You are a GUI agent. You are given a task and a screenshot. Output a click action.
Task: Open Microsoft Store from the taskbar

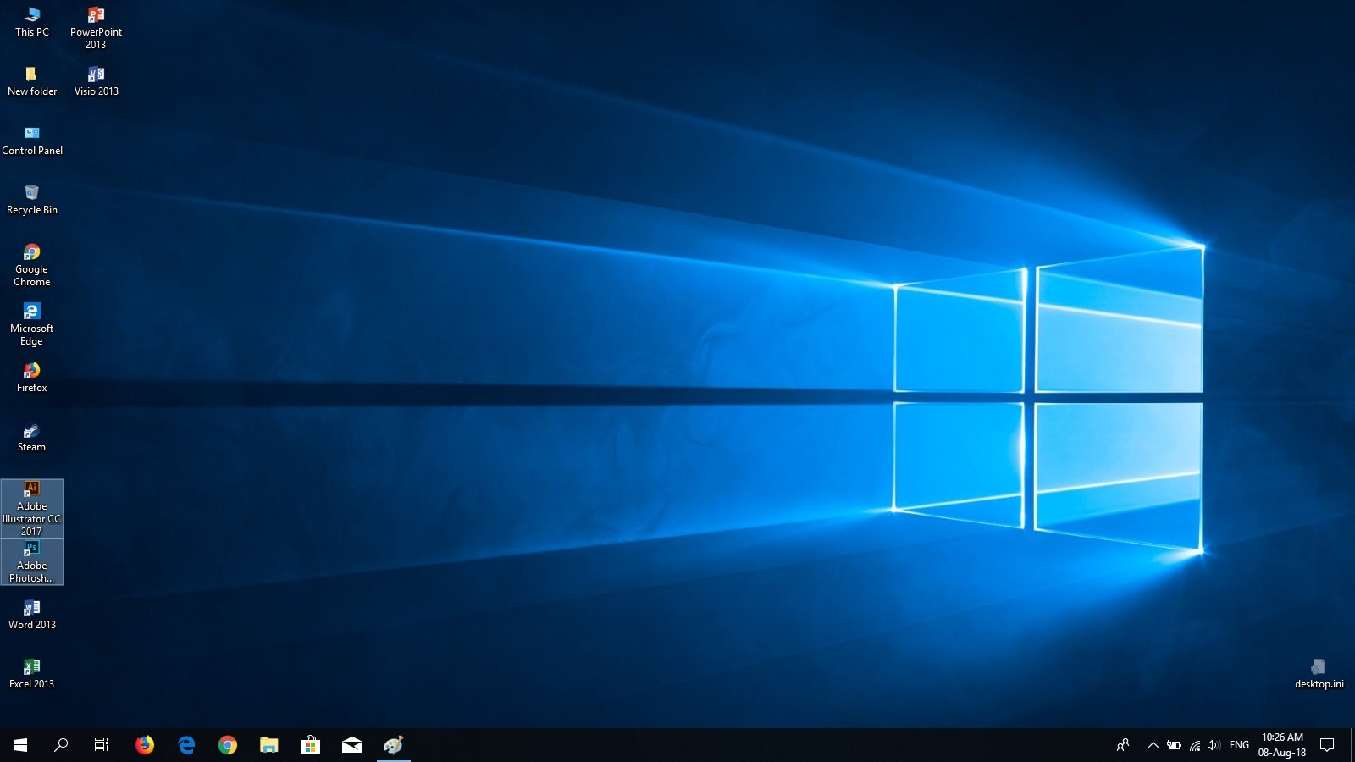click(311, 745)
